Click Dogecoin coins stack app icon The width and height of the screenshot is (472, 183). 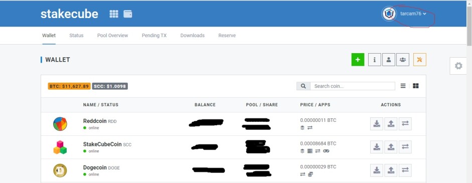click(310, 174)
